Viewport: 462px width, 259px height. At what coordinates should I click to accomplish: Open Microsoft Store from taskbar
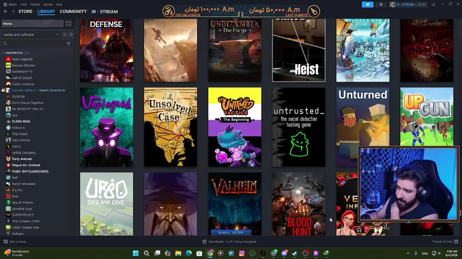point(199,253)
